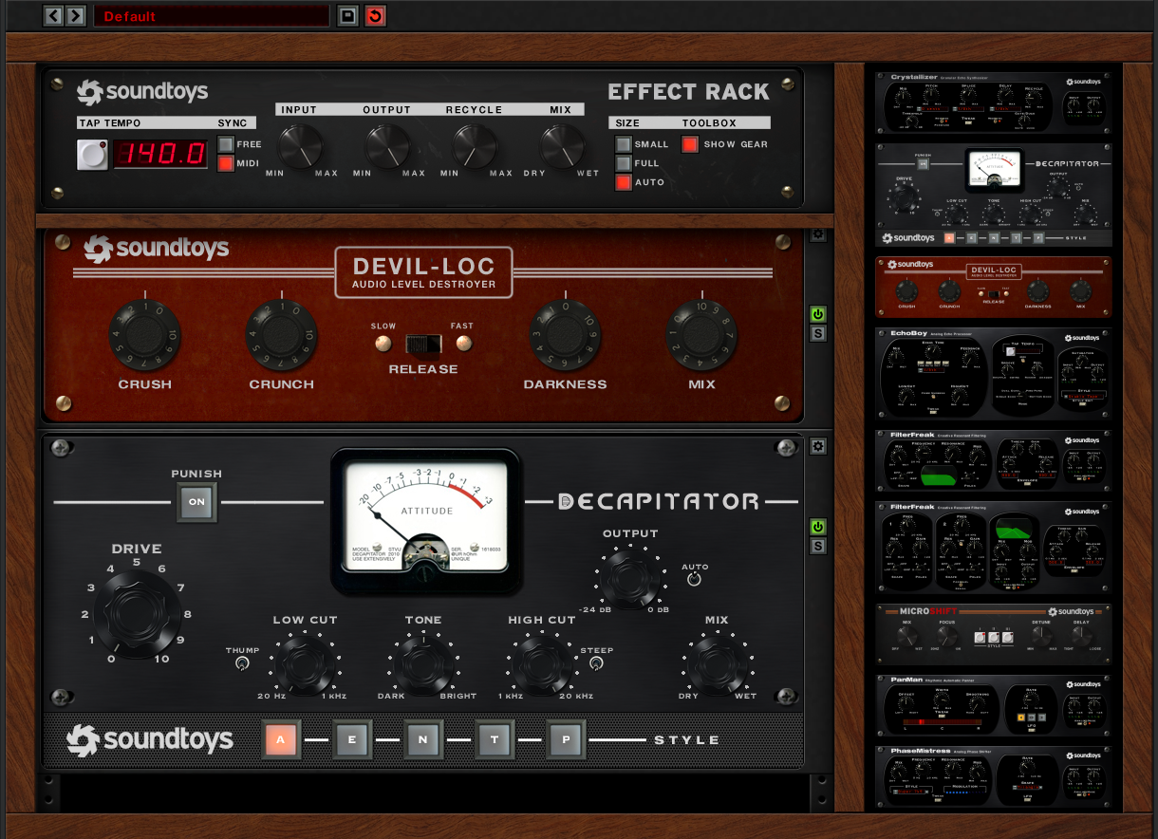Flip the Devil-Loc RELEASE slow/fast switch
Image resolution: width=1158 pixels, height=839 pixels.
click(423, 344)
